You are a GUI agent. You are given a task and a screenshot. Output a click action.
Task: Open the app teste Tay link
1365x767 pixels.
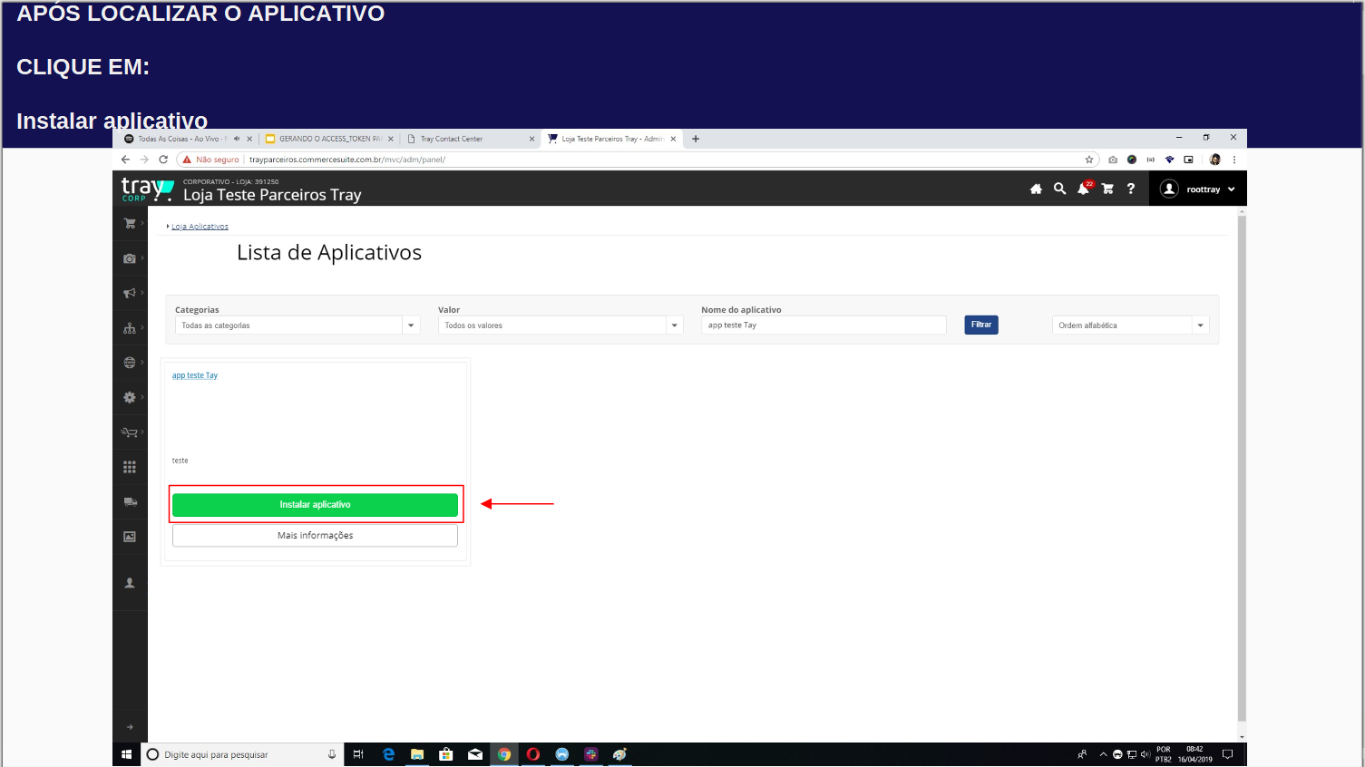(x=195, y=375)
